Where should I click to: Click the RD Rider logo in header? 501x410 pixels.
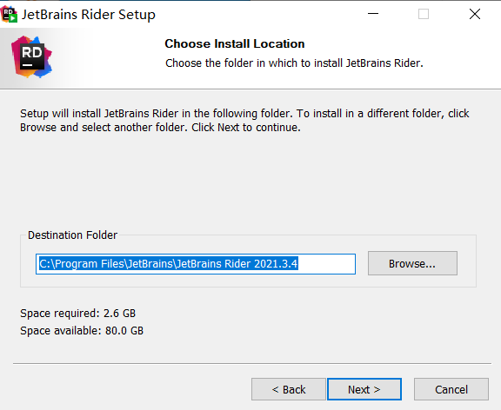tap(31, 56)
